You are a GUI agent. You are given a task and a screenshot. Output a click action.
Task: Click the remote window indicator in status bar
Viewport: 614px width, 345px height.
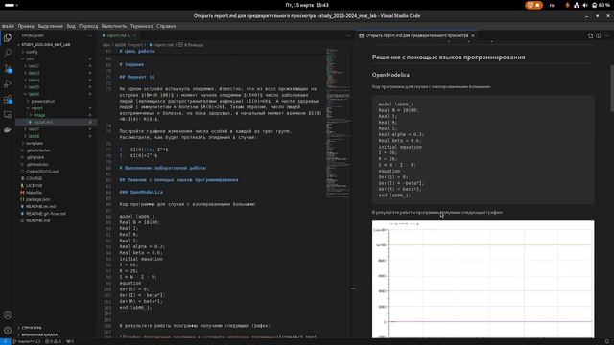(5, 341)
